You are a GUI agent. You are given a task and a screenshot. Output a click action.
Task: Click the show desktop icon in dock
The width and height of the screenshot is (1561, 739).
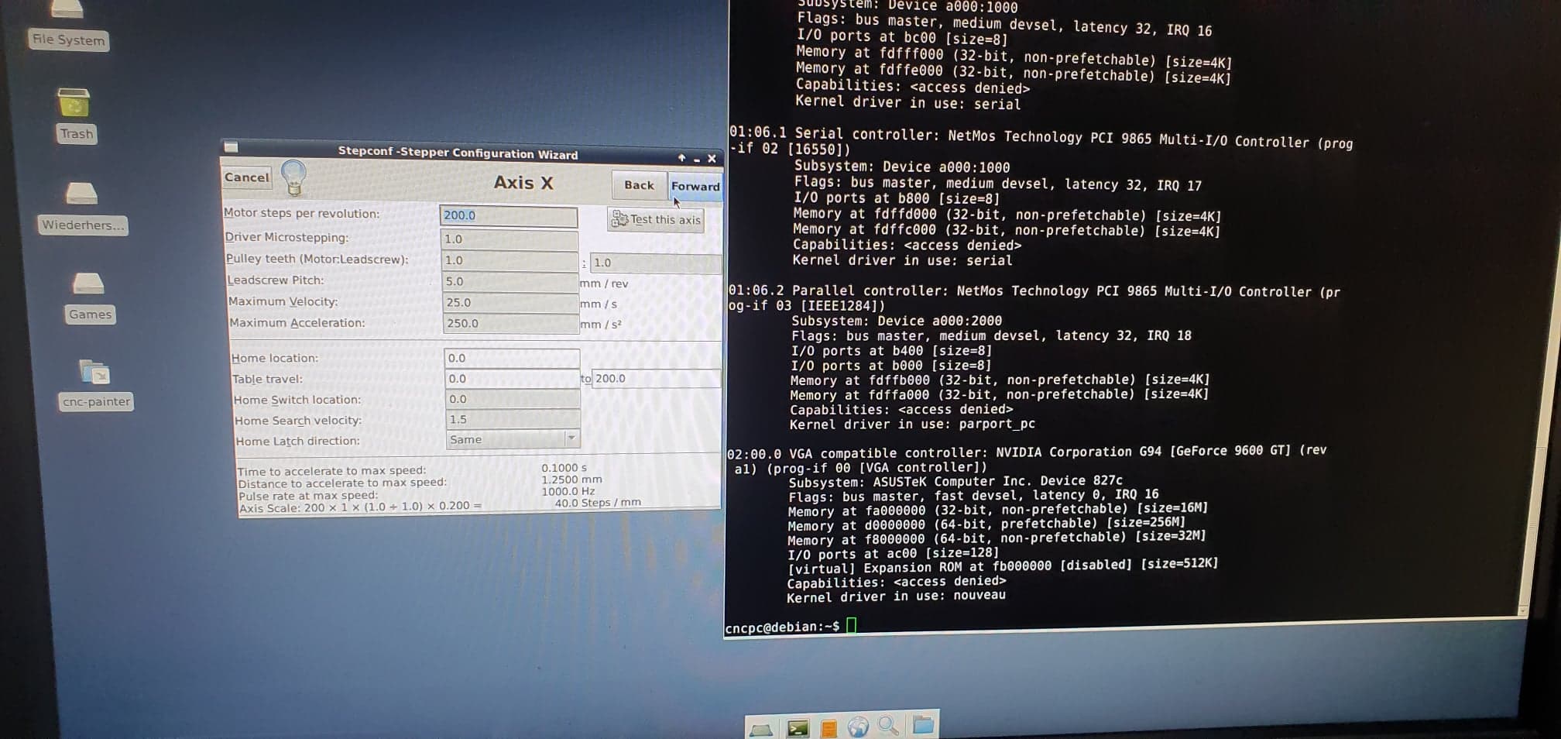(761, 729)
